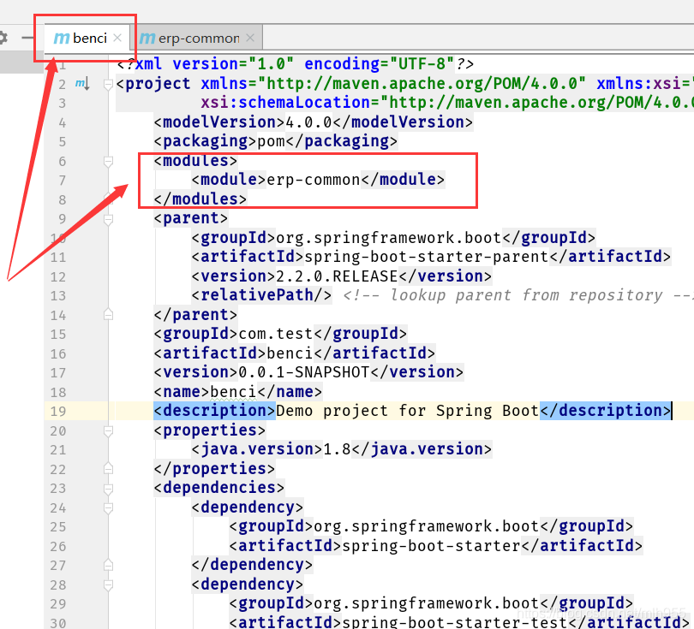Collapse the modules block fold on line 6

[x=108, y=162]
